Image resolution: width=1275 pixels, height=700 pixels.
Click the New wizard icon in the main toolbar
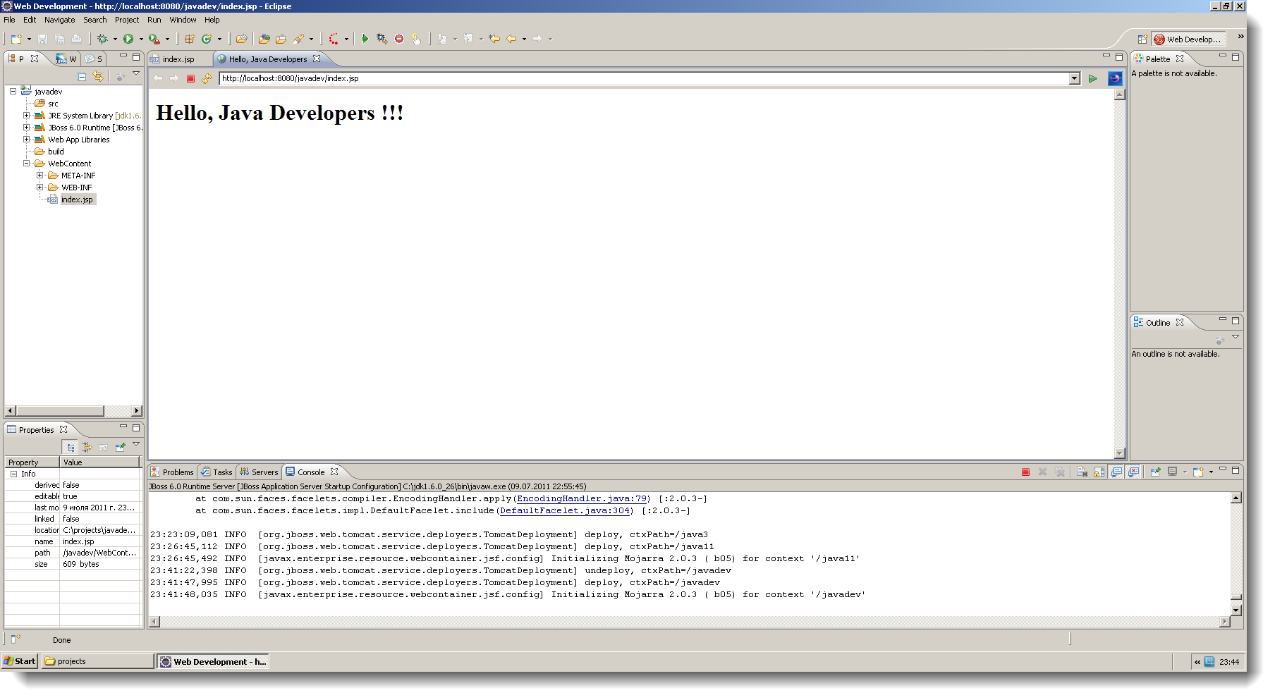16,39
